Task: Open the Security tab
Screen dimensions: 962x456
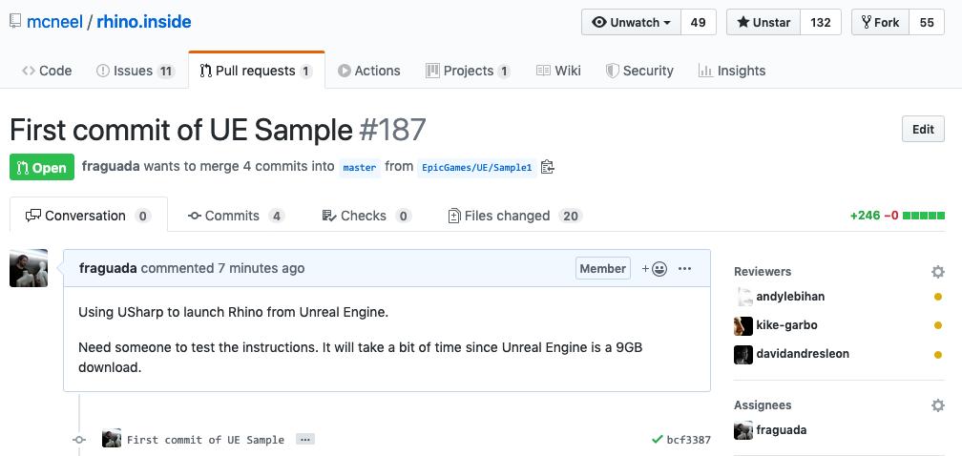Action: (639, 71)
